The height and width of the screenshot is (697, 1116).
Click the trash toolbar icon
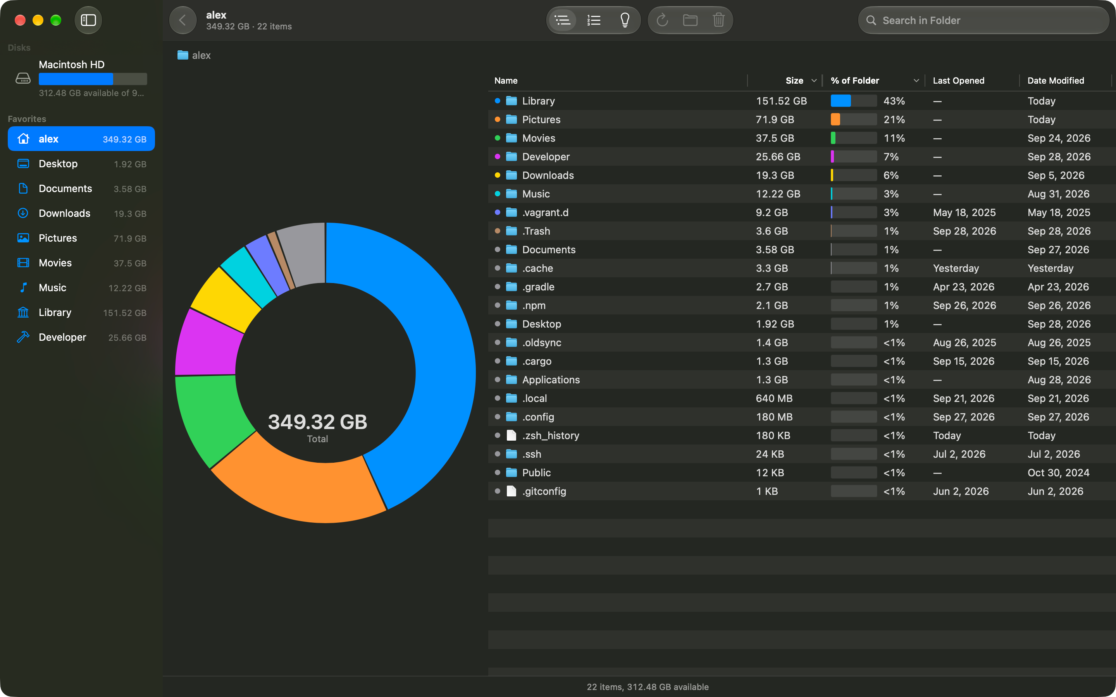click(x=718, y=20)
